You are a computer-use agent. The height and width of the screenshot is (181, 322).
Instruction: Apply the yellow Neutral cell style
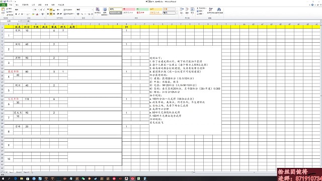coord(155,9)
